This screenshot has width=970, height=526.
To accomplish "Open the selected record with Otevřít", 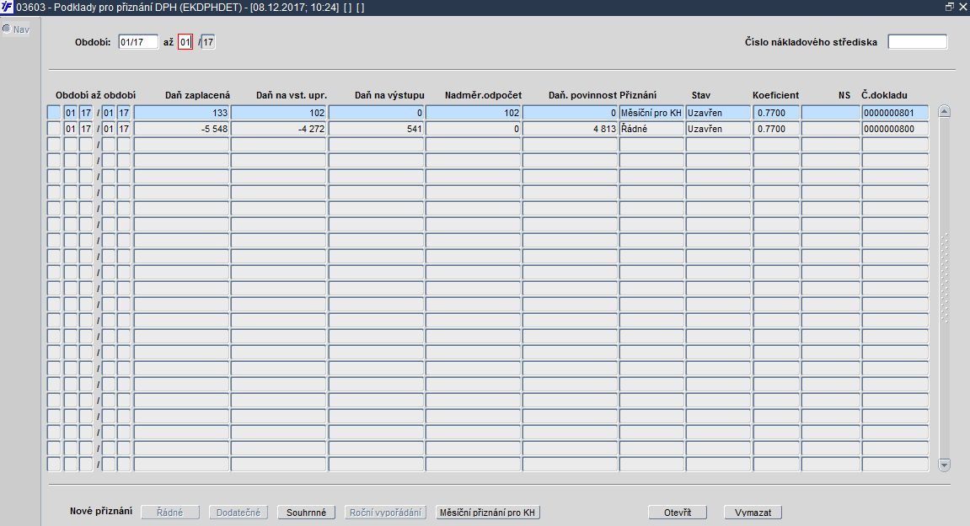I will 678,513.
